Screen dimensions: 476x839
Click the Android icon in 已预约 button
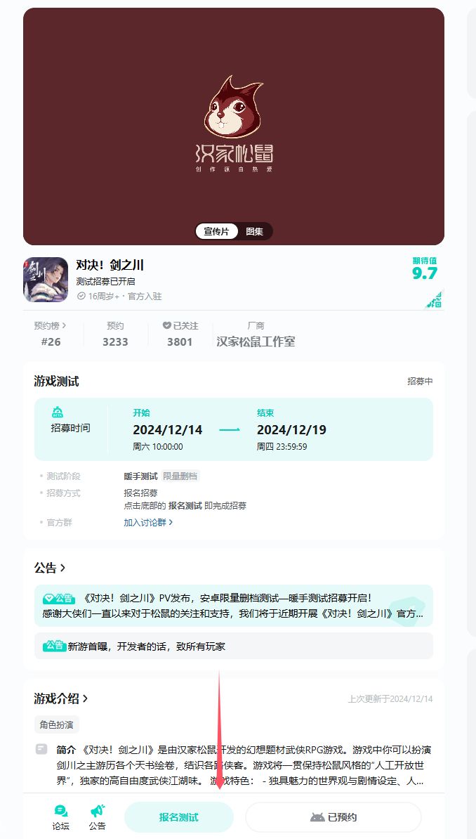(x=317, y=817)
